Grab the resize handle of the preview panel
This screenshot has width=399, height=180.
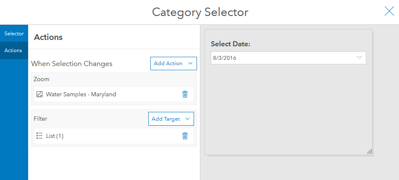click(369, 151)
